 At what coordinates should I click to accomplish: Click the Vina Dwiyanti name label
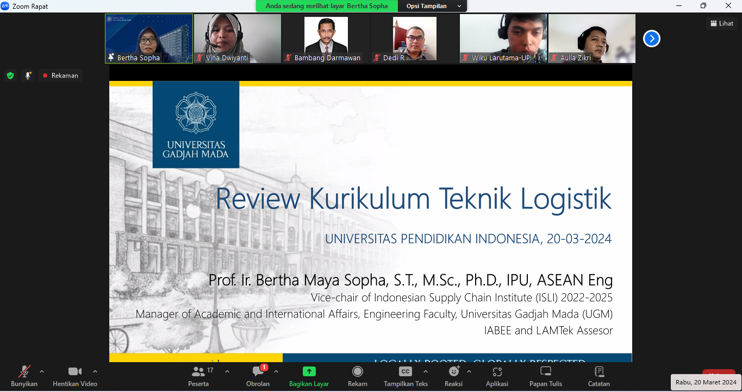point(228,58)
